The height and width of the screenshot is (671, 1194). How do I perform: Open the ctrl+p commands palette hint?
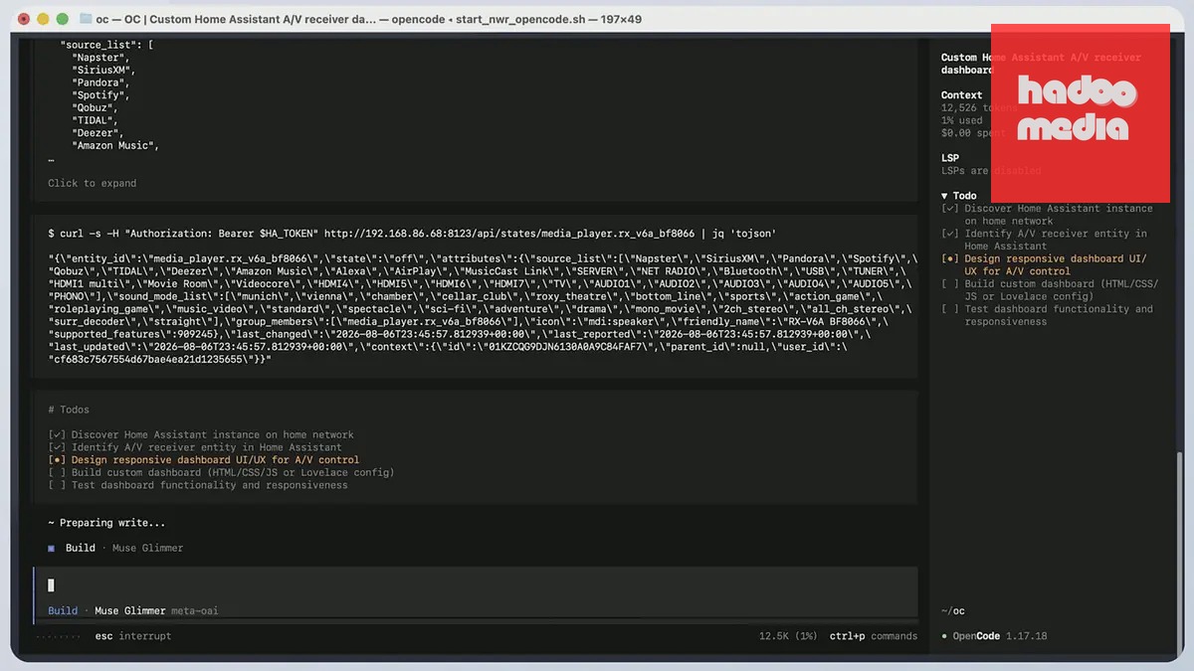point(874,636)
